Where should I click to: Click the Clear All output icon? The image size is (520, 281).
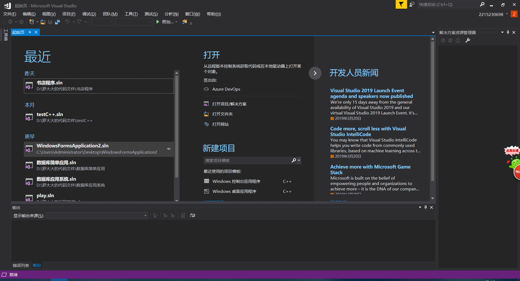coord(183,215)
